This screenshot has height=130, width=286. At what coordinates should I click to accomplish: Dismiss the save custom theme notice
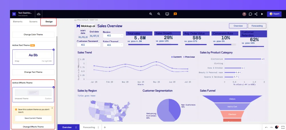pos(52,108)
